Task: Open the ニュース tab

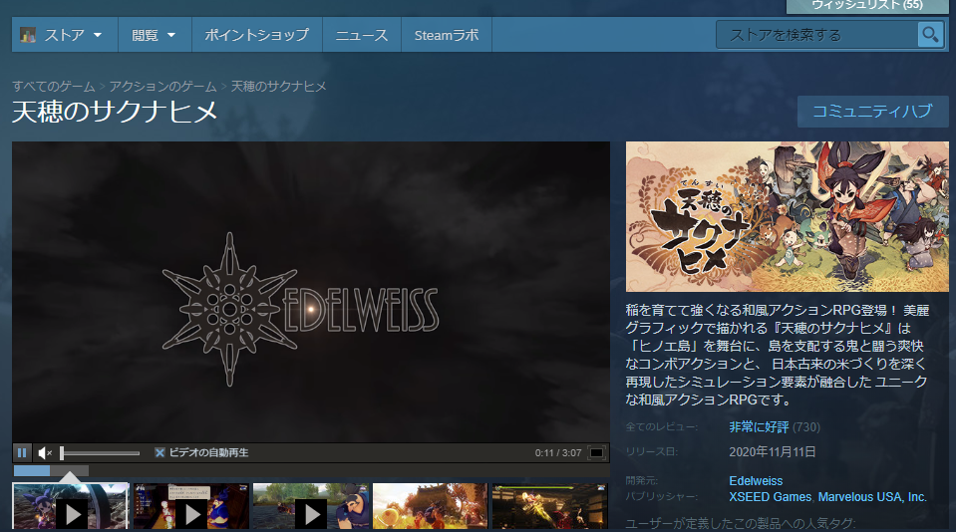Action: coord(361,35)
